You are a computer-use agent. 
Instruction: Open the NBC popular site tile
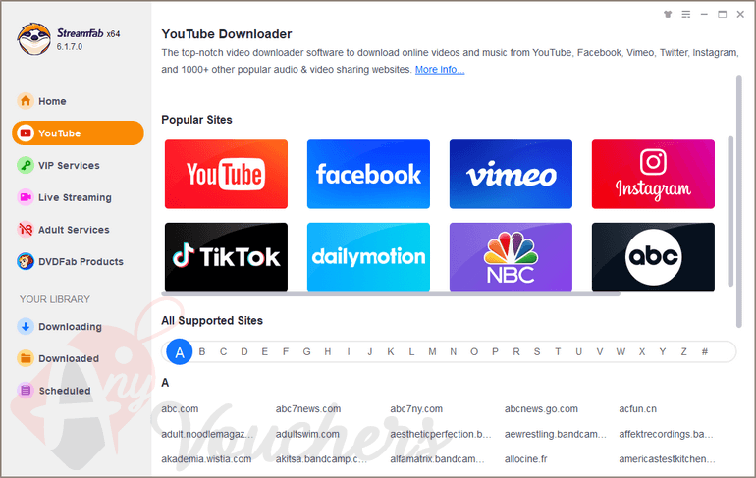tap(511, 256)
